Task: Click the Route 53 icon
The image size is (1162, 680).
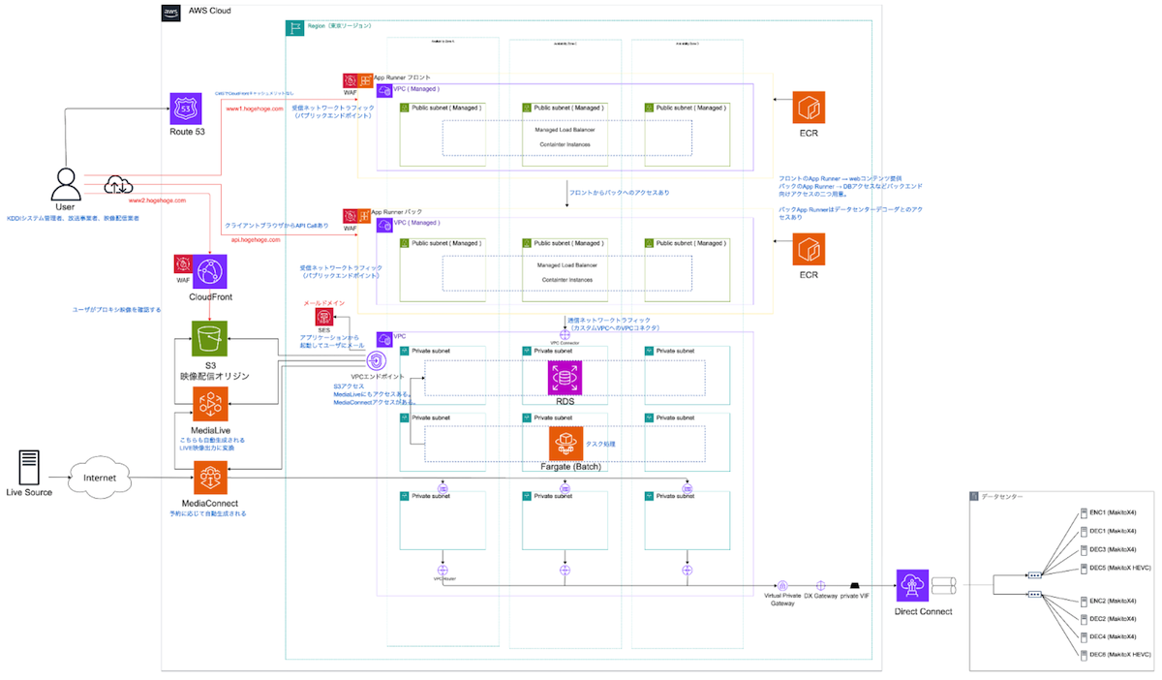Action: [185, 109]
